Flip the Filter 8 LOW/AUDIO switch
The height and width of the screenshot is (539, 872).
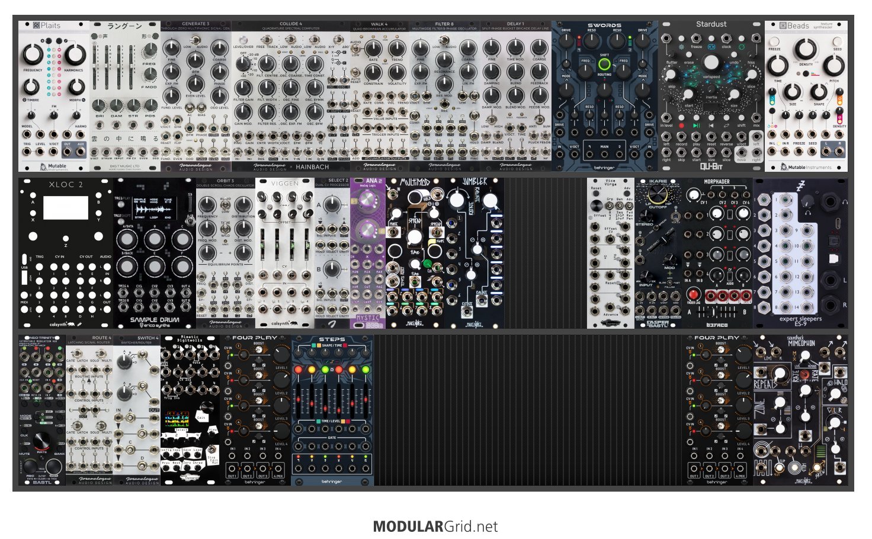point(444,40)
